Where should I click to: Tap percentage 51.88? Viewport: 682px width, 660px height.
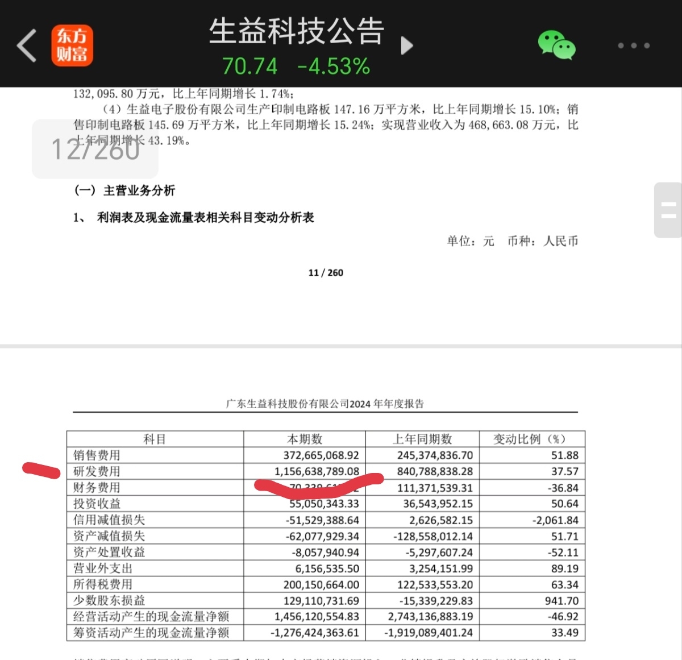click(565, 455)
